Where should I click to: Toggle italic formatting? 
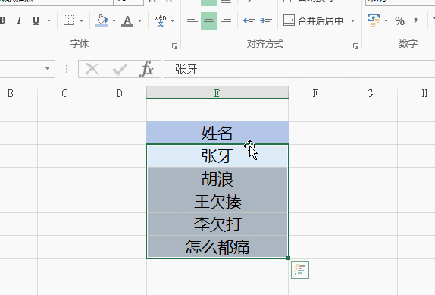coord(19,20)
